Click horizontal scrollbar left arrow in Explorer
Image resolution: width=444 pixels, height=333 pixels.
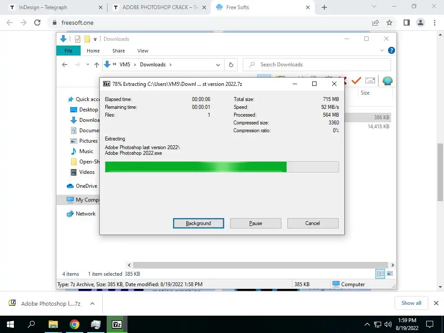point(129,265)
